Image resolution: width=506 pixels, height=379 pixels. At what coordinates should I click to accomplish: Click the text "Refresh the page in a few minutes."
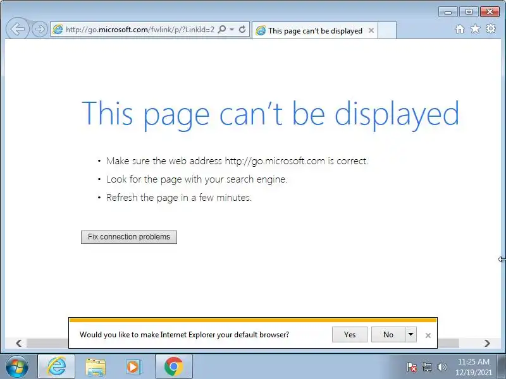coord(179,198)
